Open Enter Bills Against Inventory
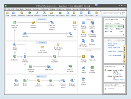Viewport: 131px width, 99px height. (x=52, y=23)
